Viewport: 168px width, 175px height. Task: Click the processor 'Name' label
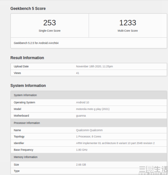pos(17,130)
